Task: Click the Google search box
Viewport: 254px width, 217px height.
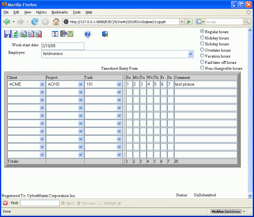Action: tap(224, 22)
